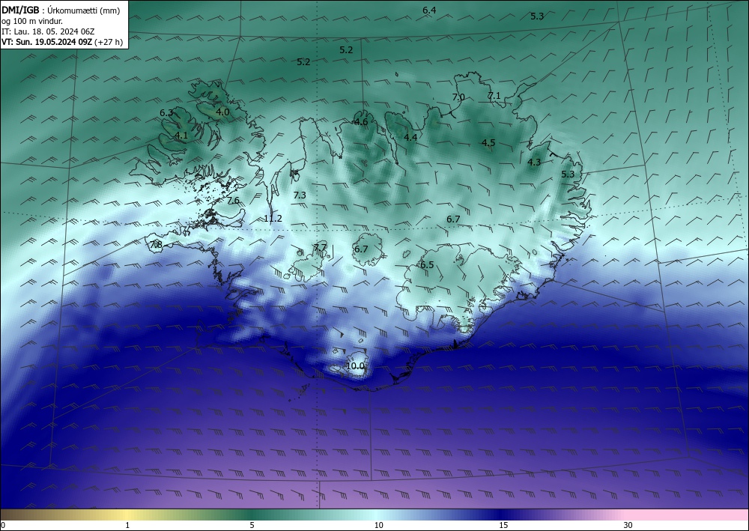
Task: Click the 4.6 value label
Action: [361, 122]
